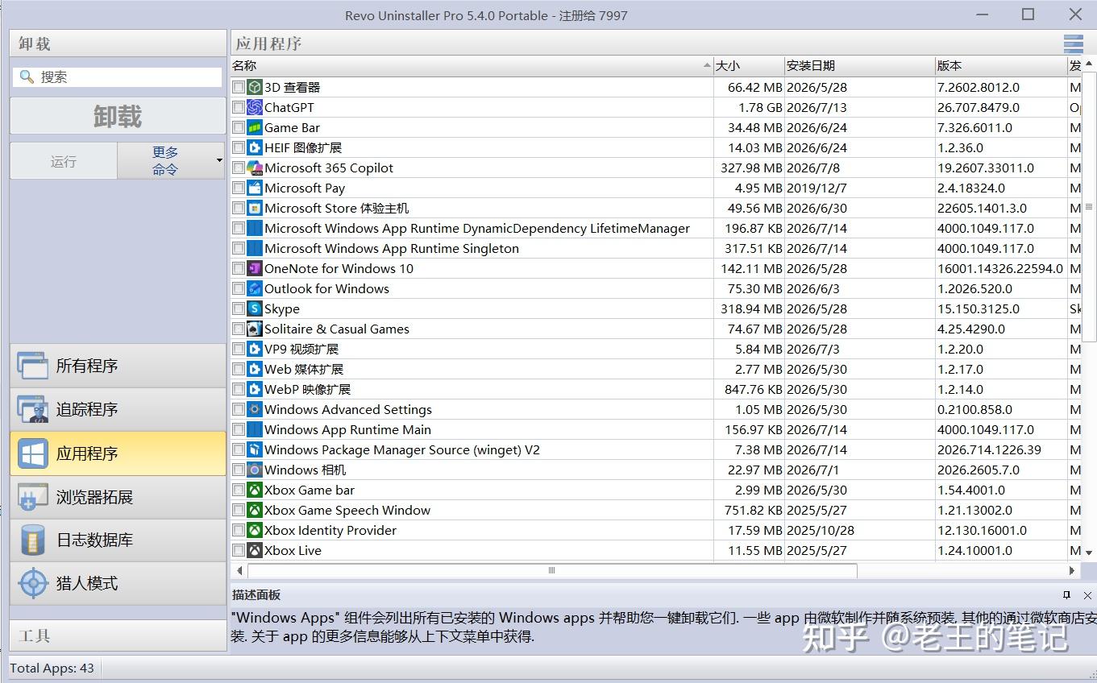
Task: Click the WebP 映像扩展 icon
Action: (x=255, y=389)
